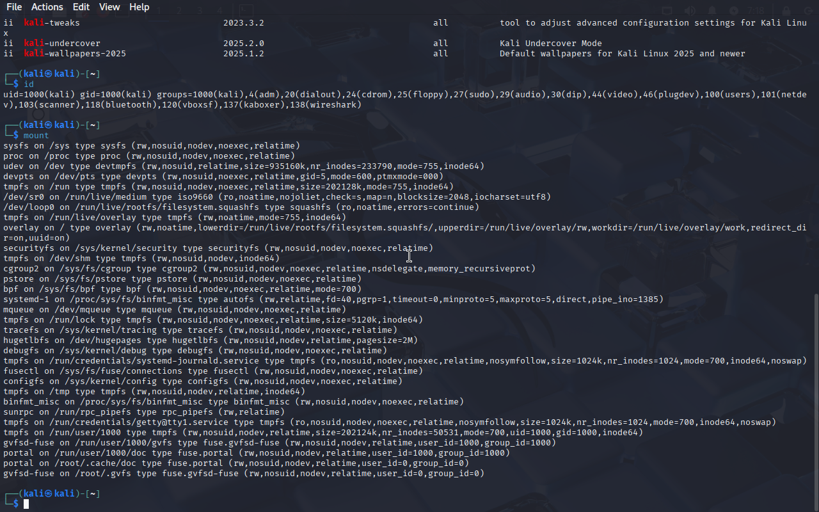The image size is (819, 512).
Task: Click 'binfmt_misc on /proc/sys/fs/binfmt_misc' line
Action: pyautogui.click(x=234, y=401)
